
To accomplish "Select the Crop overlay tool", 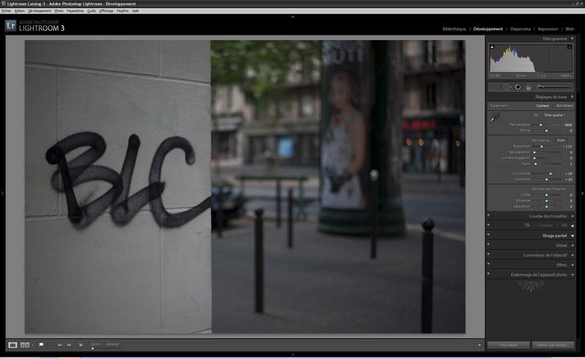I will 495,87.
